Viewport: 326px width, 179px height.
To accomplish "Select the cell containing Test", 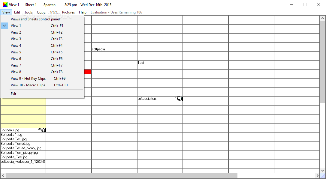I will pyautogui.click(x=160, y=63).
